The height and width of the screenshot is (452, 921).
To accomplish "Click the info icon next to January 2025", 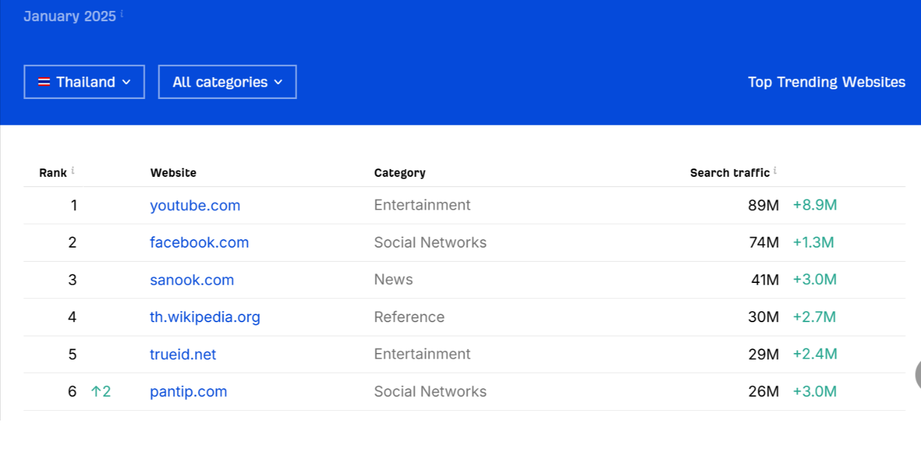I will 122,14.
